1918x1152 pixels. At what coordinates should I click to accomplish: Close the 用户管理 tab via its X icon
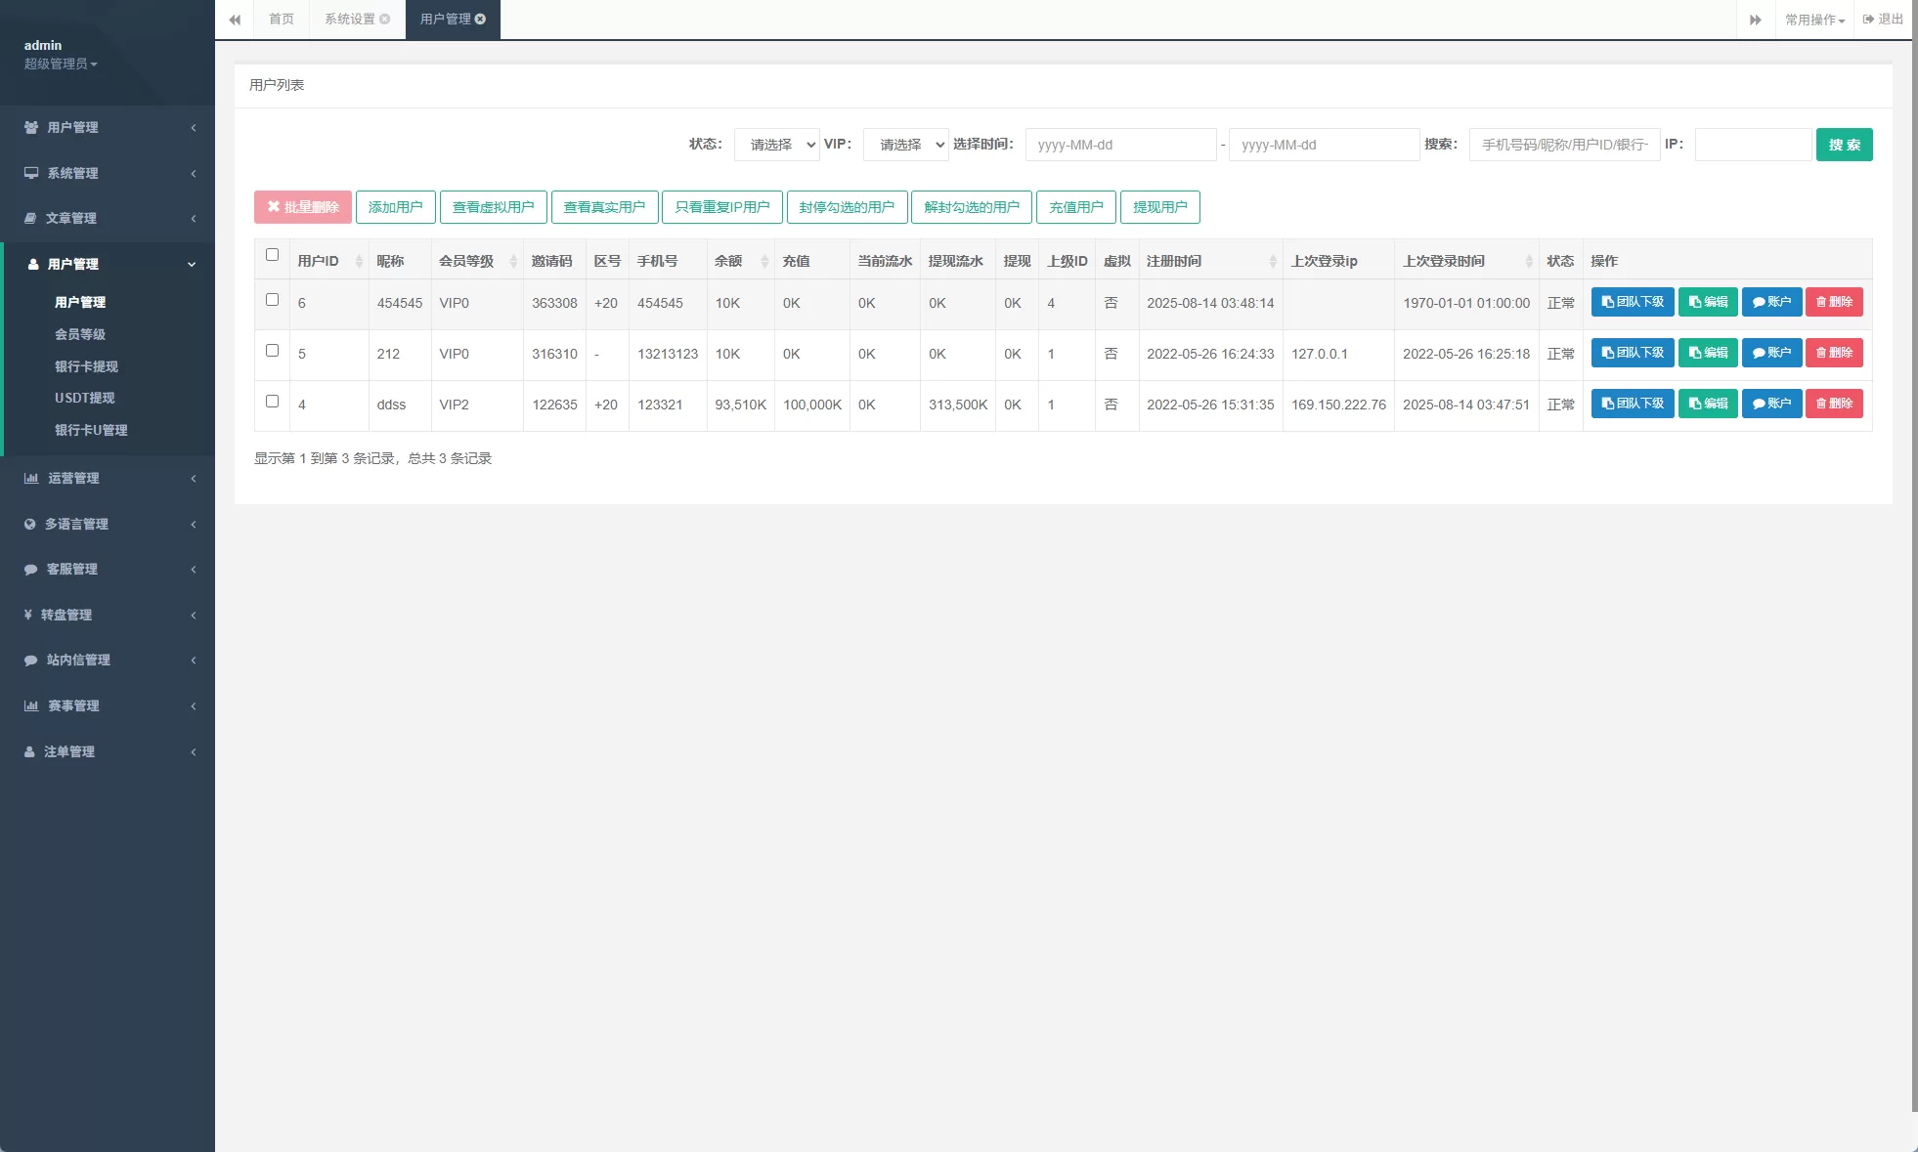pyautogui.click(x=481, y=20)
